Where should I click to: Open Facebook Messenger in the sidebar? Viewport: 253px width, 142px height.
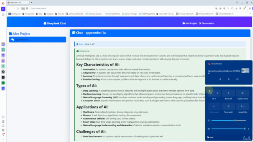point(3,61)
